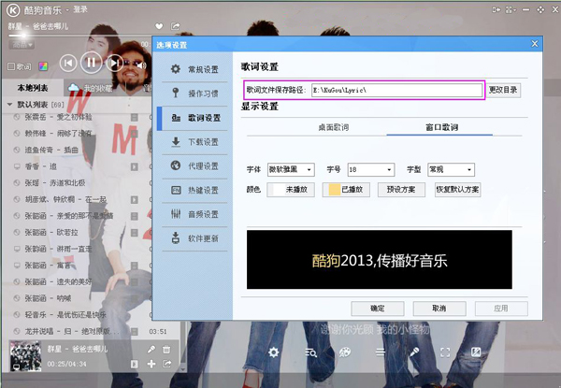Open the 字号 font size dropdown
Viewport: 561px width, 388px height.
[x=371, y=169]
